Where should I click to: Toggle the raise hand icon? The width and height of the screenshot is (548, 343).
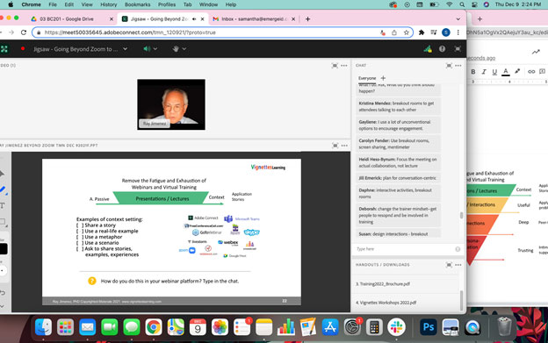click(x=176, y=49)
